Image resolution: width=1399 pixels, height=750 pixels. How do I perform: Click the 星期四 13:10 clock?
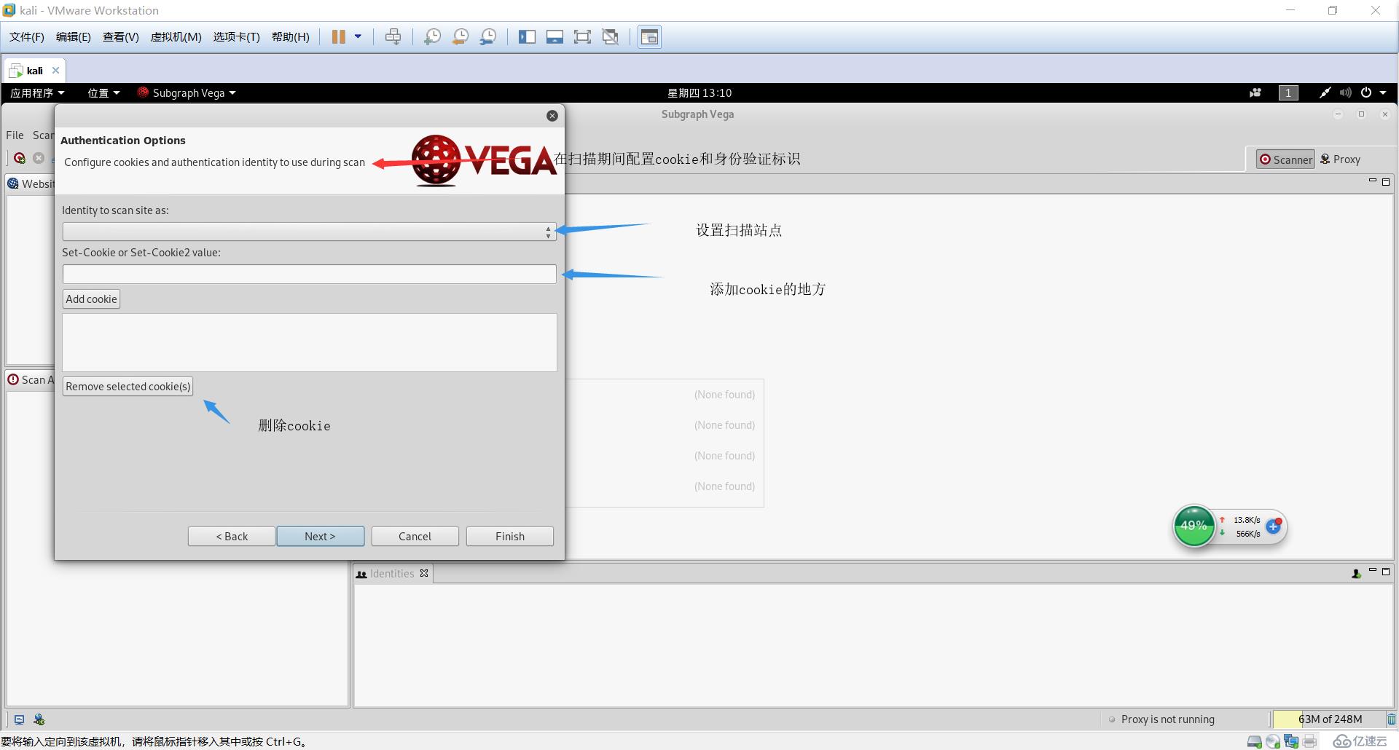699,93
